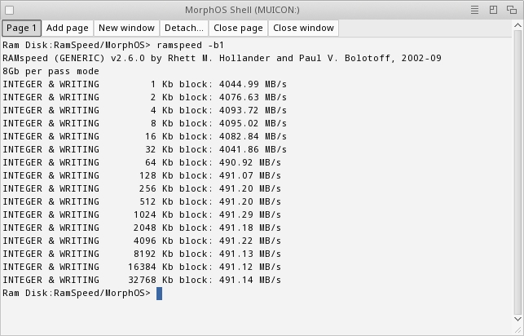Click the iconify gadget in the title bar

494,9
